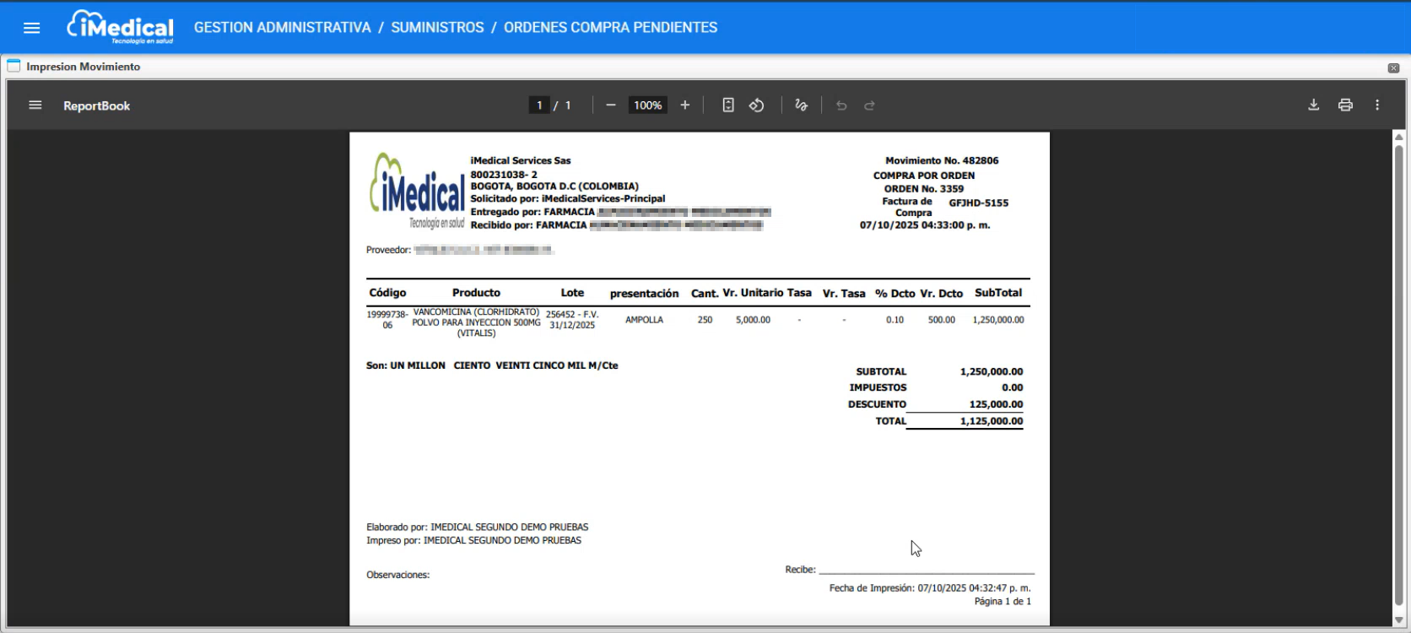Close the Impresion Movimiento window
The width and height of the screenshot is (1411, 633).
point(1393,68)
